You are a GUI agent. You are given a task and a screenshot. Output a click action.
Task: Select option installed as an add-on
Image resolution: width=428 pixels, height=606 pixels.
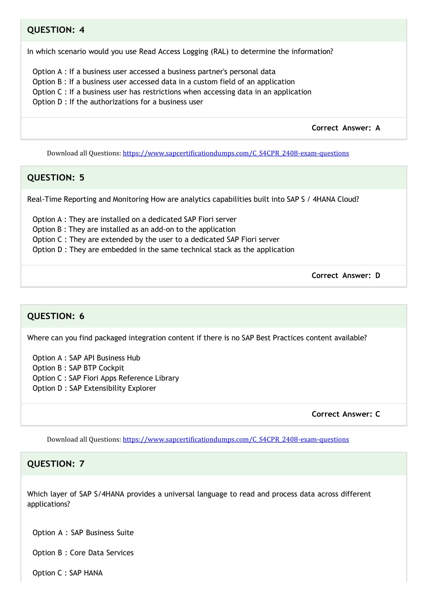coord(134,230)
